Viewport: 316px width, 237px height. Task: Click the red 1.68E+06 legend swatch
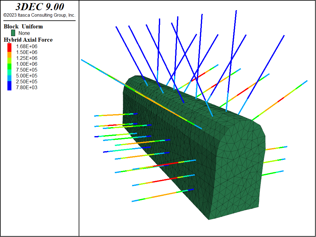click(10, 46)
